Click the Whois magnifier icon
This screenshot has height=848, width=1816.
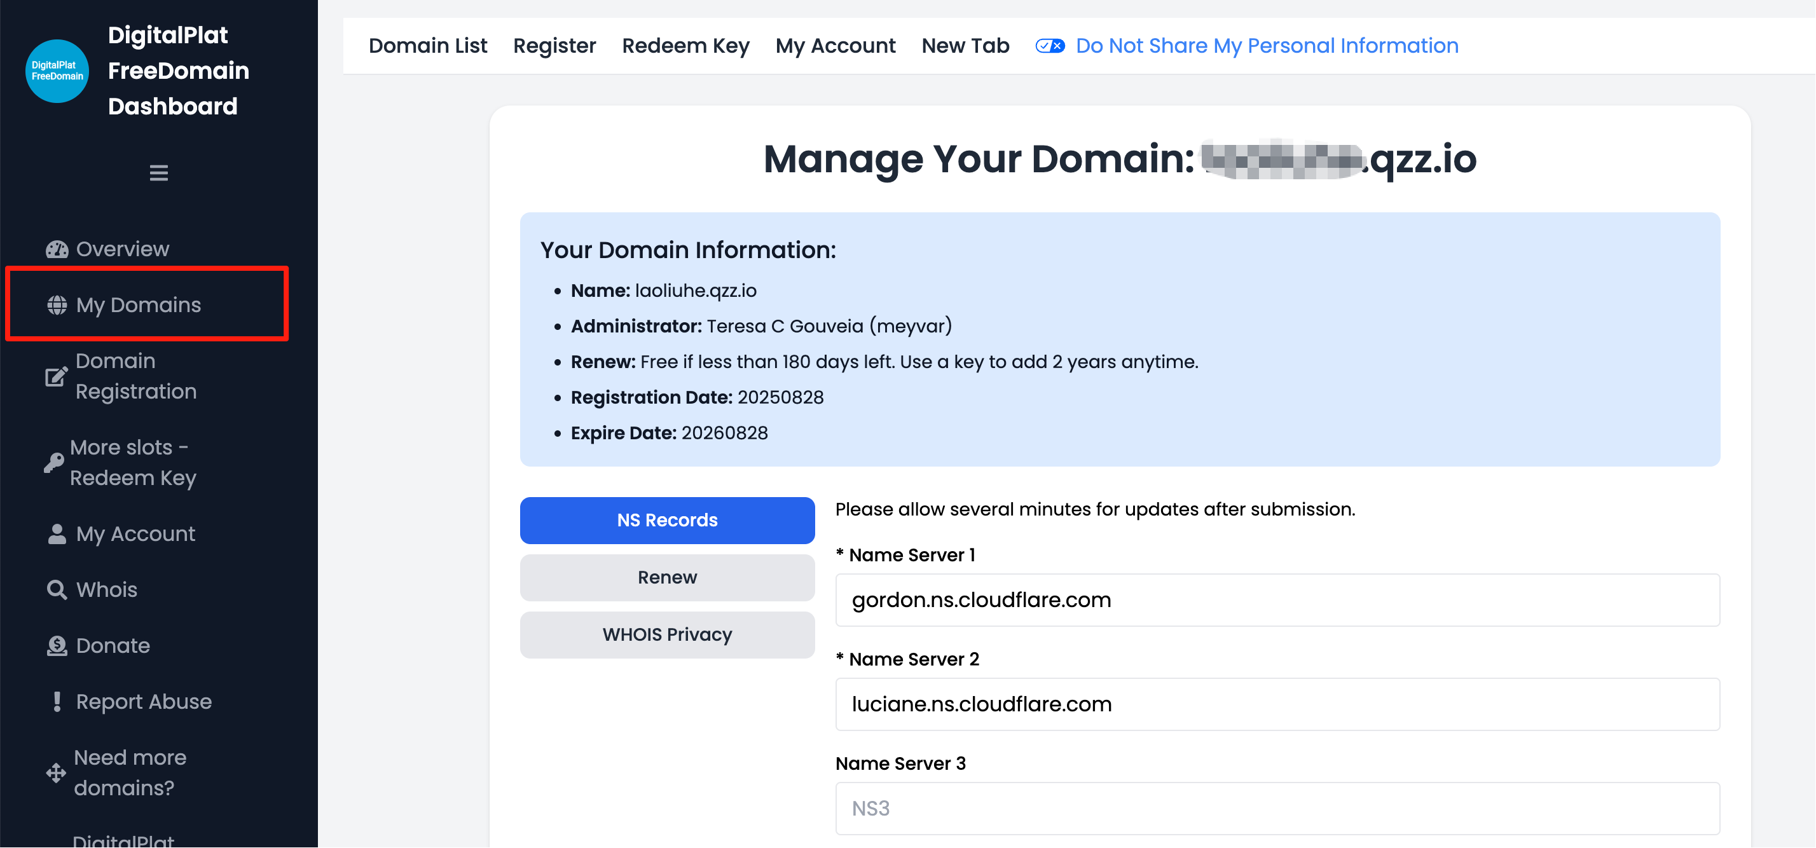(x=57, y=590)
